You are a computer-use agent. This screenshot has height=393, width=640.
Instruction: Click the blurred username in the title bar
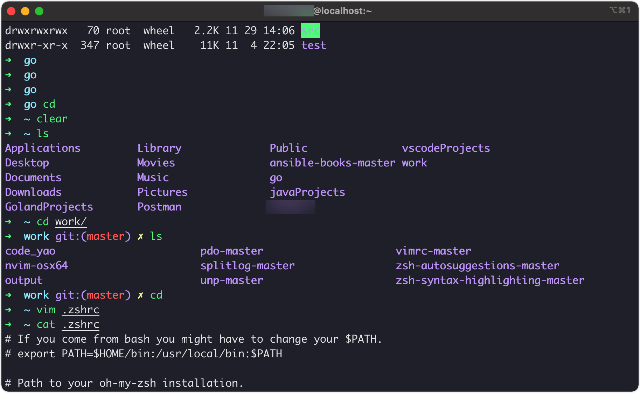coord(289,10)
